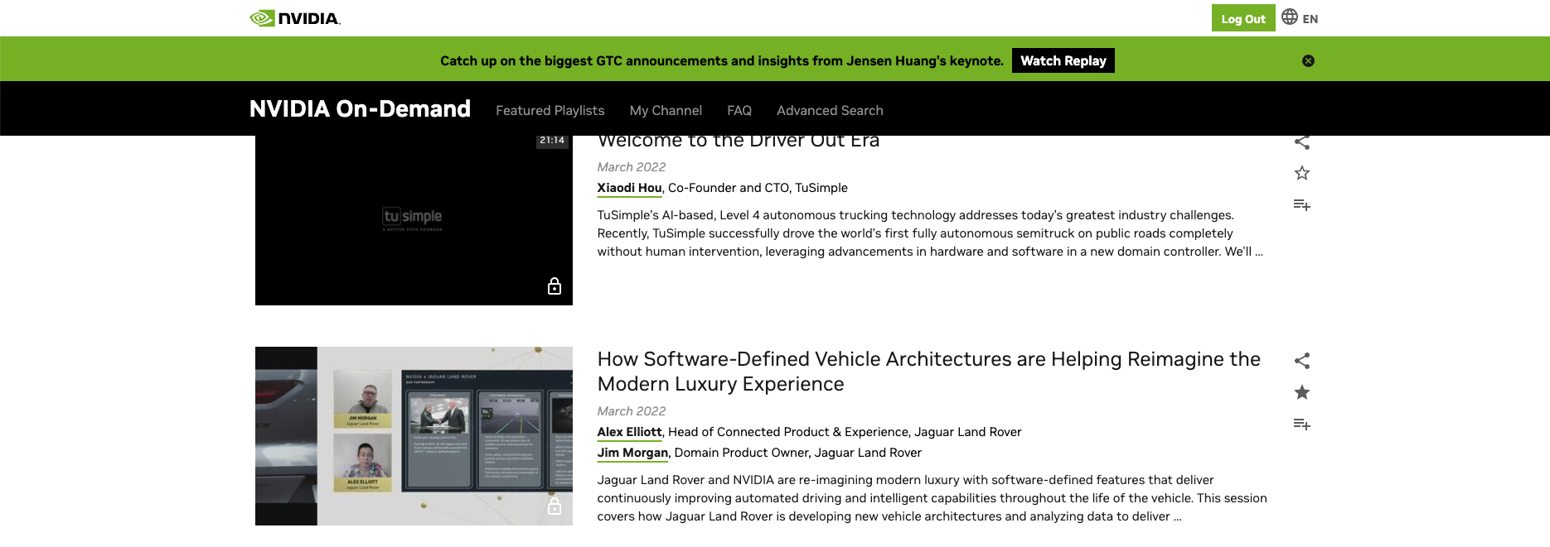Open speaker Alex Elliott's profile
The height and width of the screenshot is (547, 1550).
tap(629, 432)
